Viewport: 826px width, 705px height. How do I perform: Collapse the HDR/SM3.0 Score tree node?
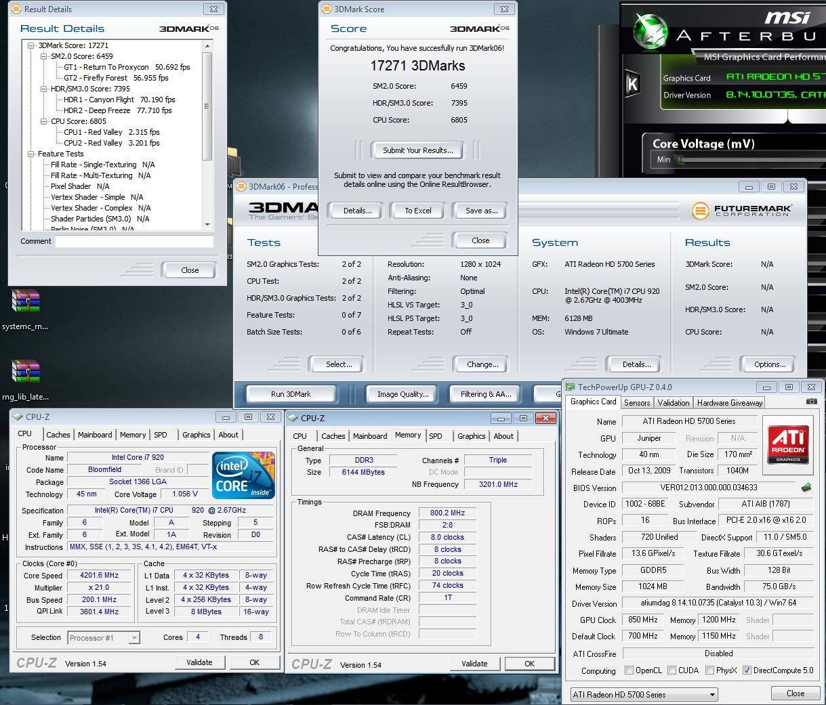[x=44, y=89]
